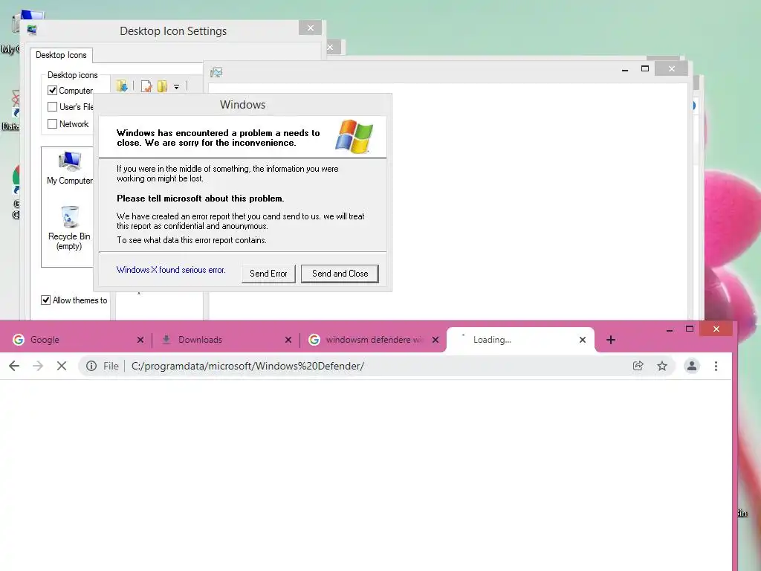761x571 pixels.
Task: Minimize the blank white window
Action: point(625,69)
